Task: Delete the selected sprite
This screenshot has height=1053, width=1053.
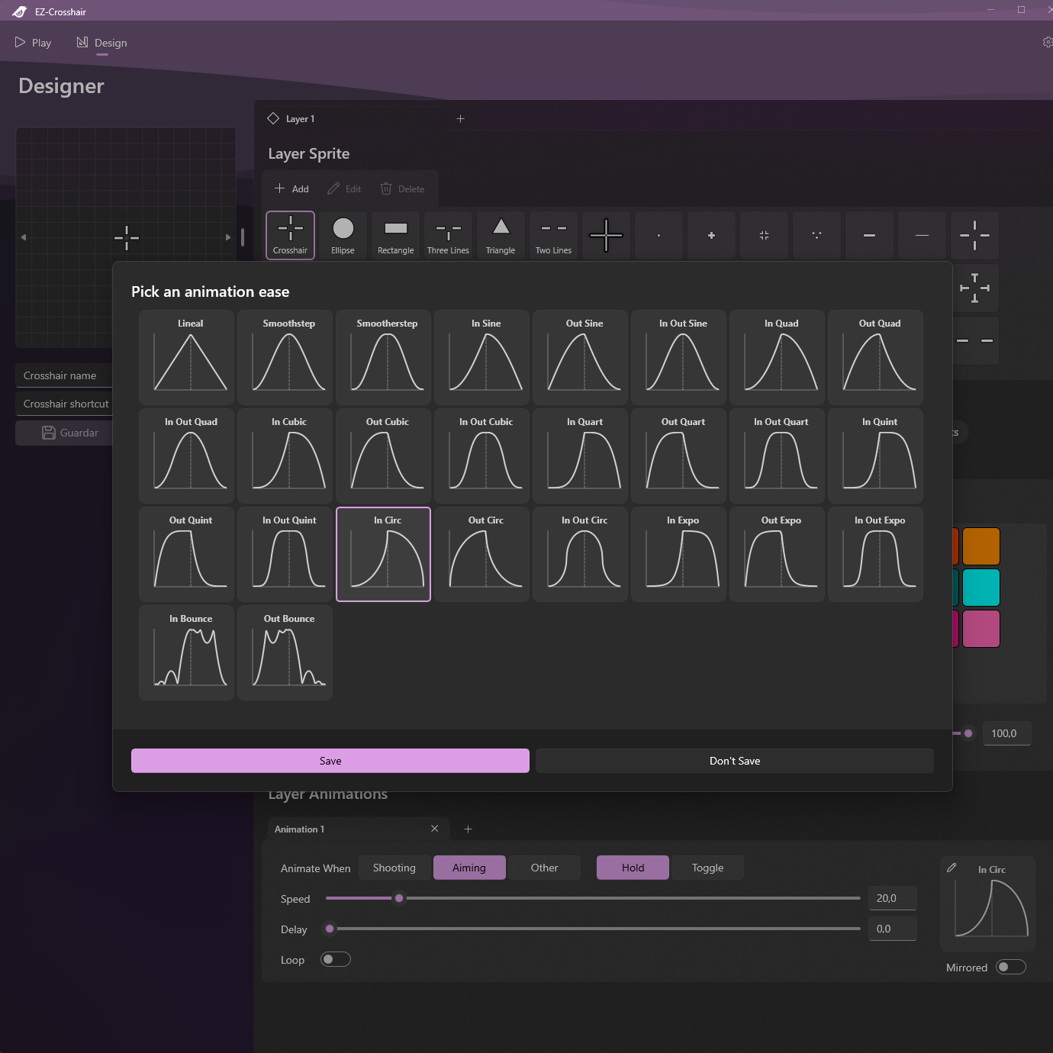Action: (x=402, y=188)
